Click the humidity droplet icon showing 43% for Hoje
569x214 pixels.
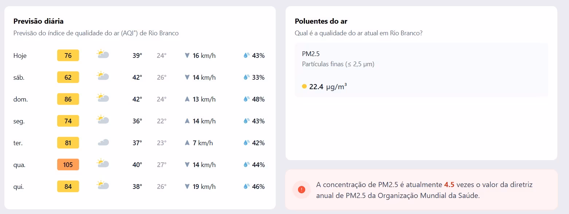point(247,55)
